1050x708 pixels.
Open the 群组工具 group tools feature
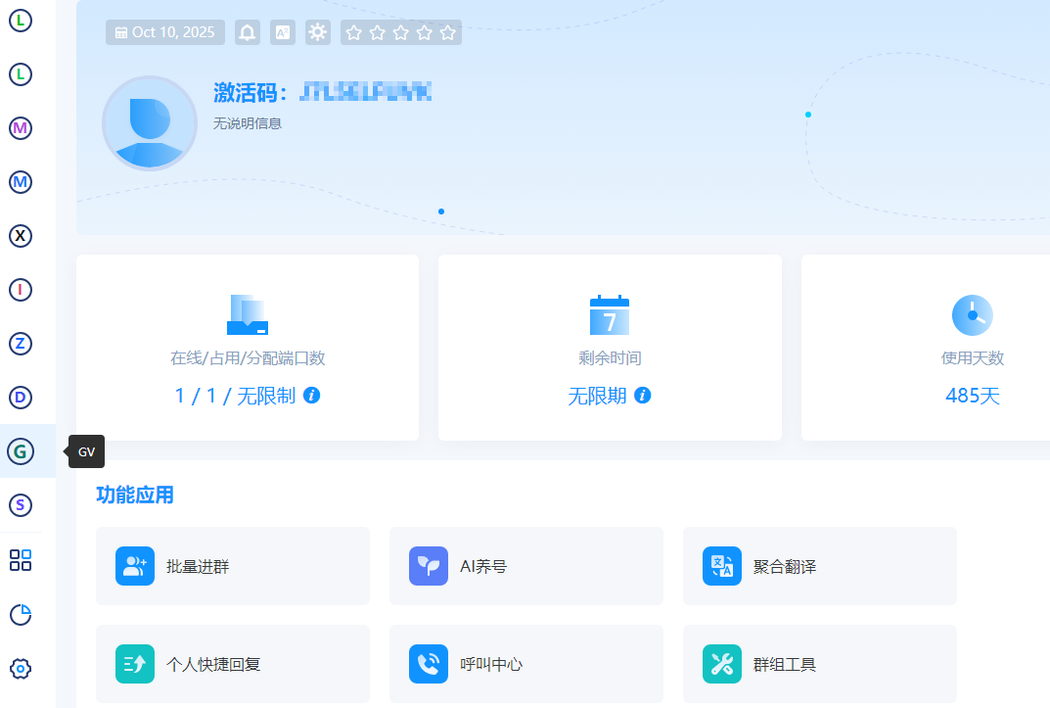click(820, 663)
